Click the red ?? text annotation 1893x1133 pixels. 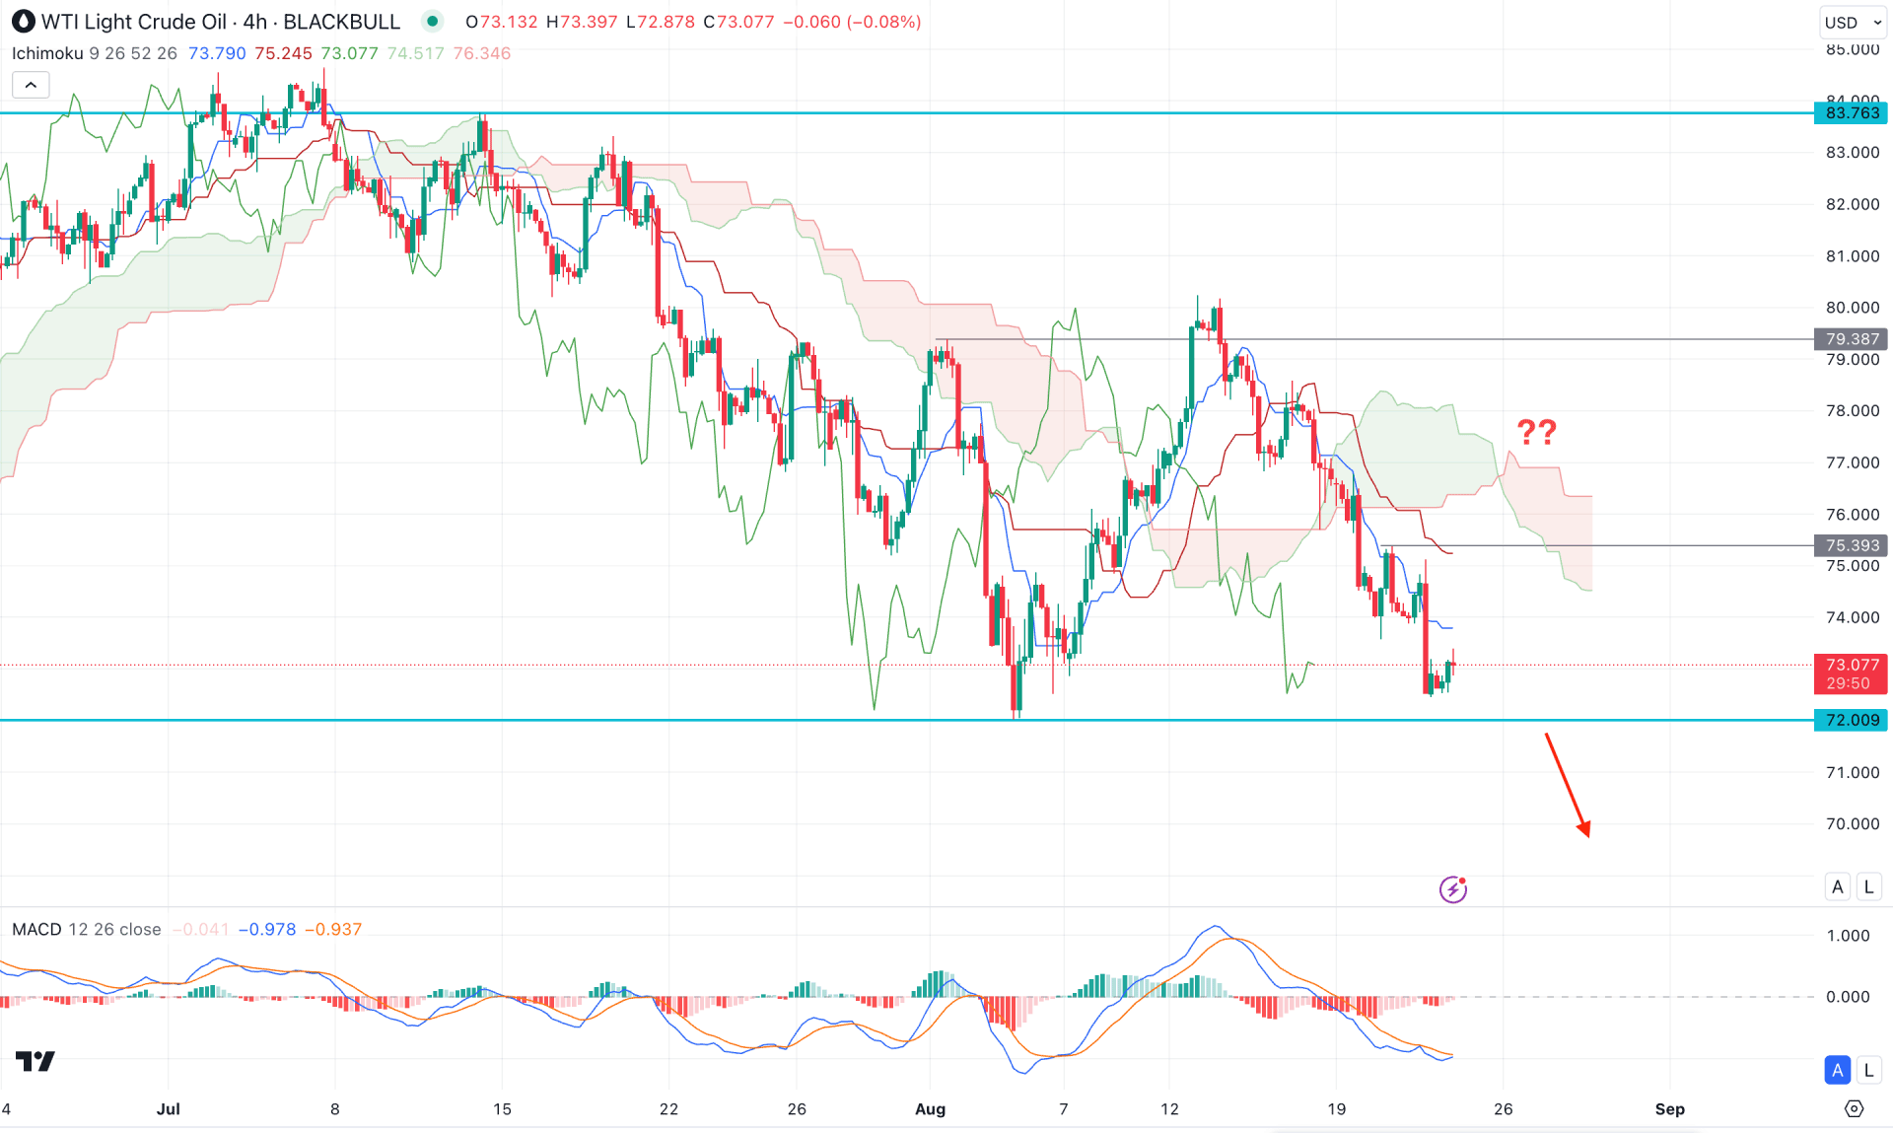pos(1536,432)
